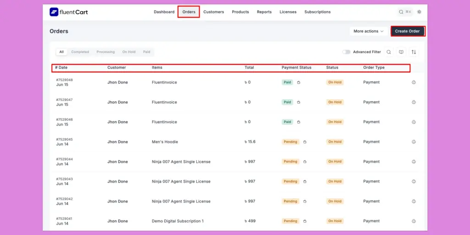This screenshot has height=235, width=470.
Task: Toggle light/dark theme sun icon
Action: tap(419, 12)
